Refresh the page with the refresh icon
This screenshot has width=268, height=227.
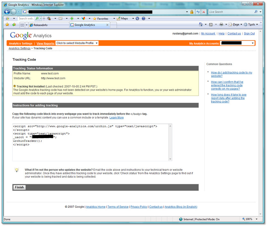pyautogui.click(x=198, y=12)
